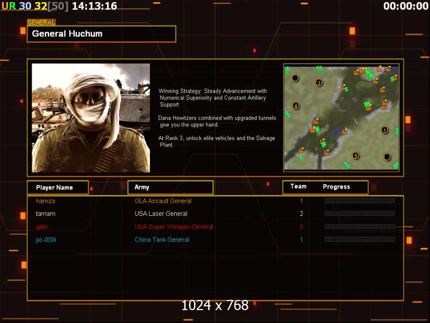Select the Player Name column header
The image size is (430, 323).
click(58, 187)
